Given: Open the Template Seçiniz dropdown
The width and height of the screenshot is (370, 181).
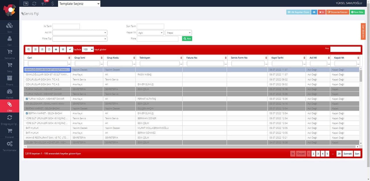Looking at the screenshot, I should tap(79, 3).
